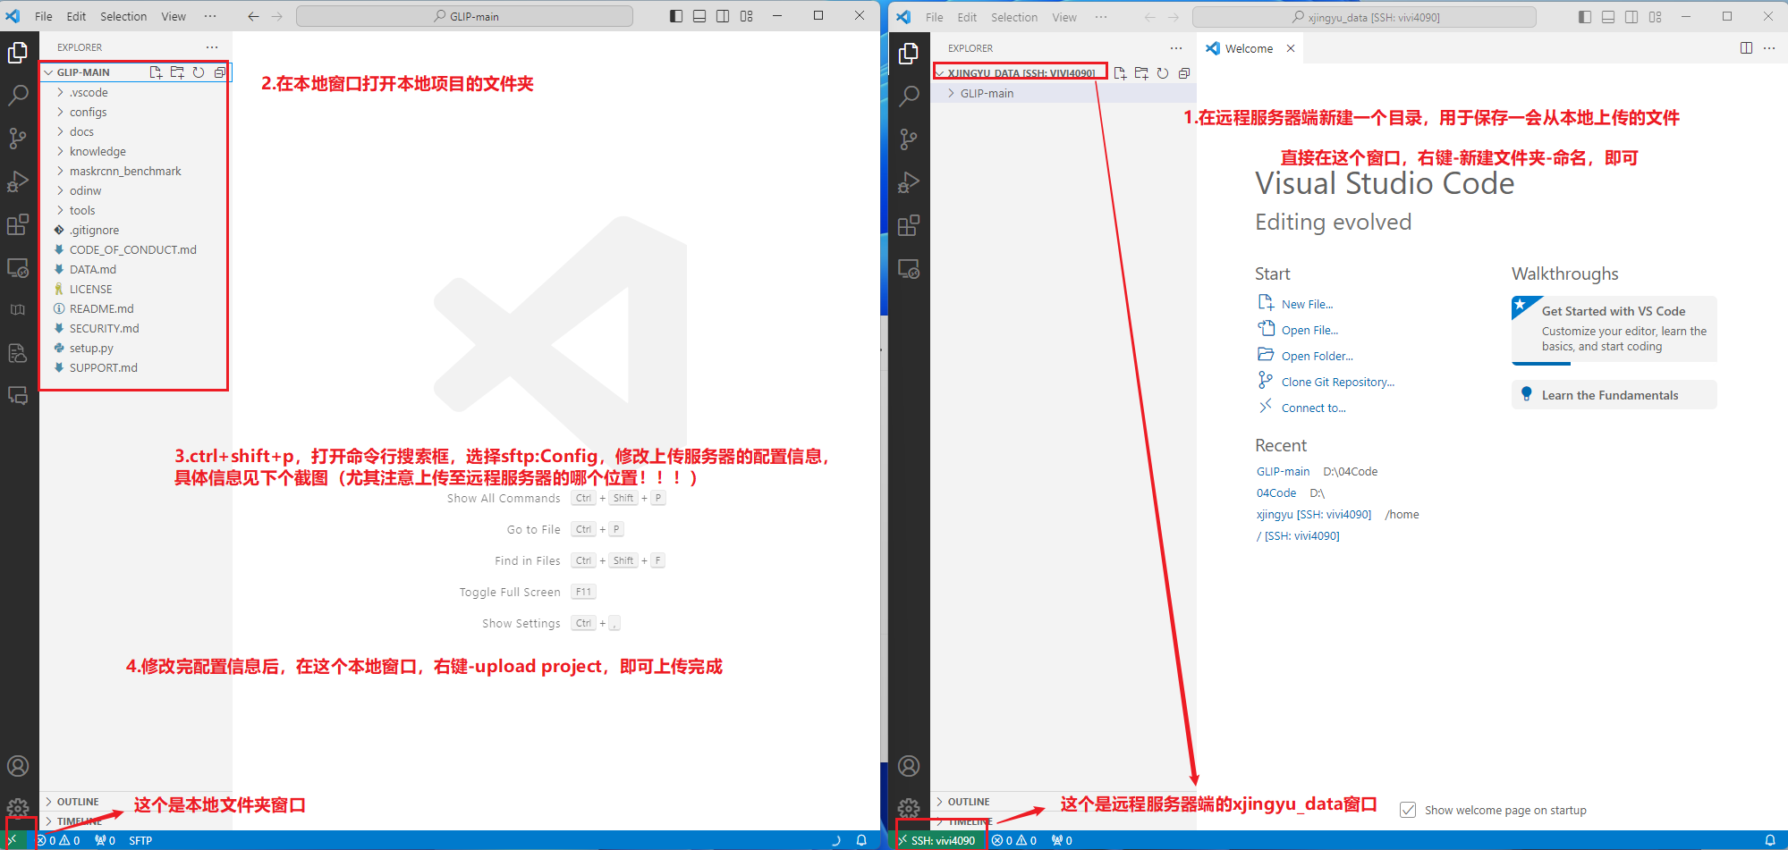Open Run and Debug in right window
Screen dimensions: 1788x850
909,182
